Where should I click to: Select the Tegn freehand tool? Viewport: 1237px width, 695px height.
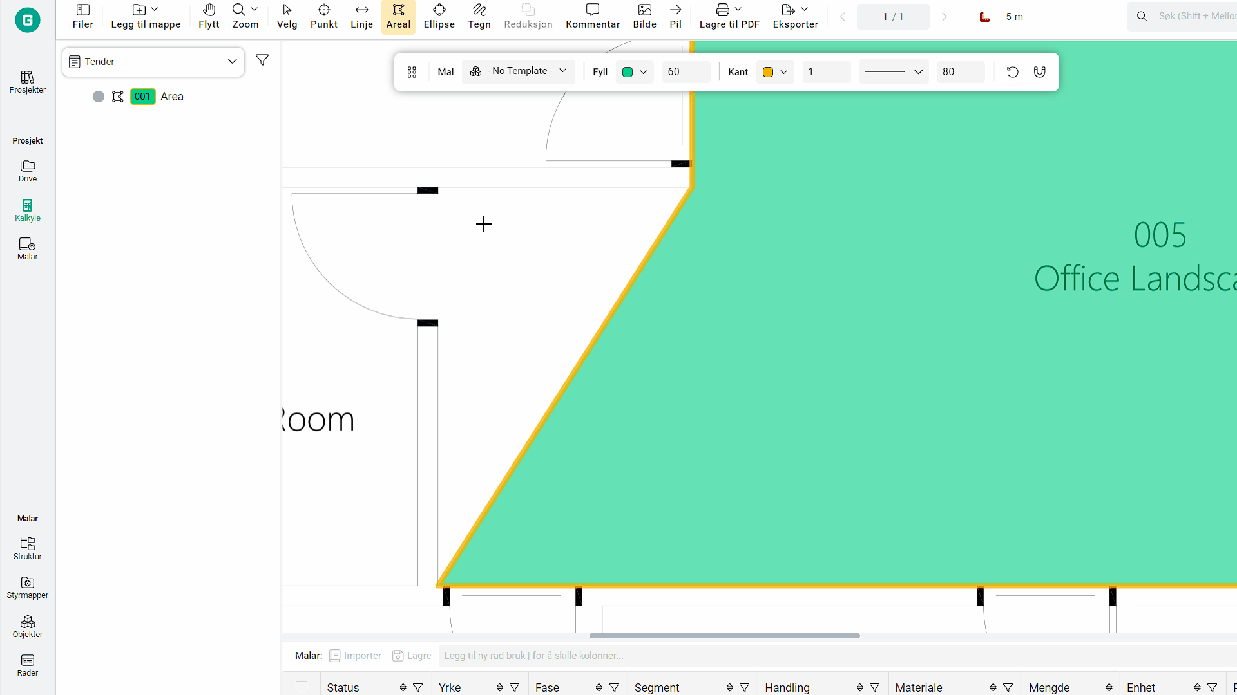(479, 17)
